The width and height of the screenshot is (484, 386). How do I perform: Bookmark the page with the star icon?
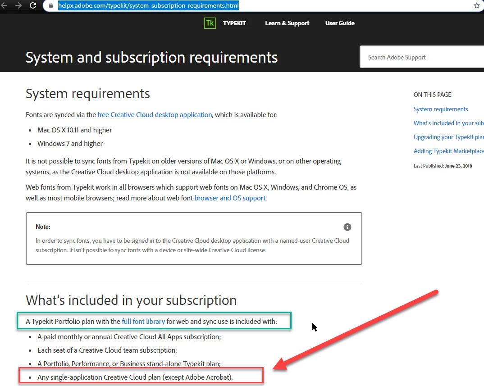(x=477, y=5)
